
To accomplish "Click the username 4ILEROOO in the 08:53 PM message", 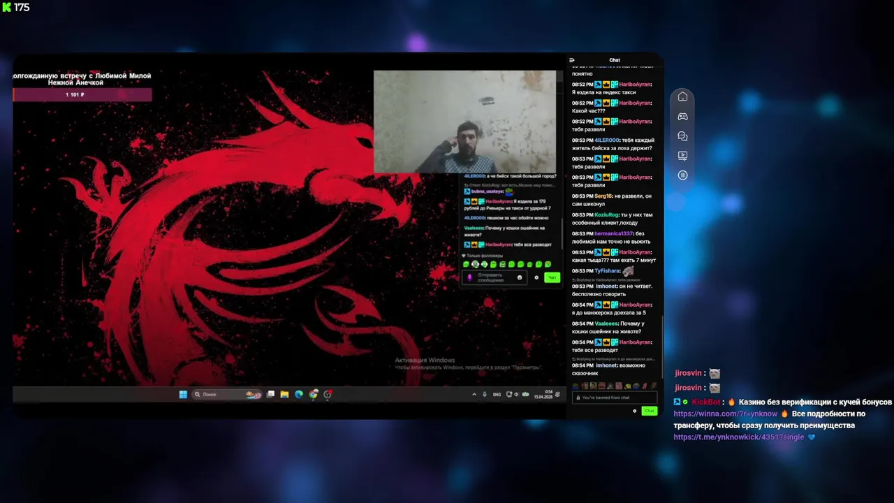I will pyautogui.click(x=606, y=140).
